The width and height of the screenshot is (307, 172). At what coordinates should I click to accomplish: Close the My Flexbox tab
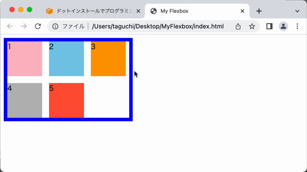pos(242,11)
